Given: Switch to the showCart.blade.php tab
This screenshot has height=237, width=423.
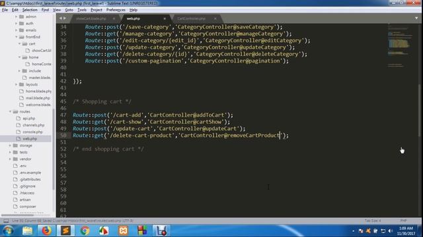Looking at the screenshot, I should click(x=91, y=18).
